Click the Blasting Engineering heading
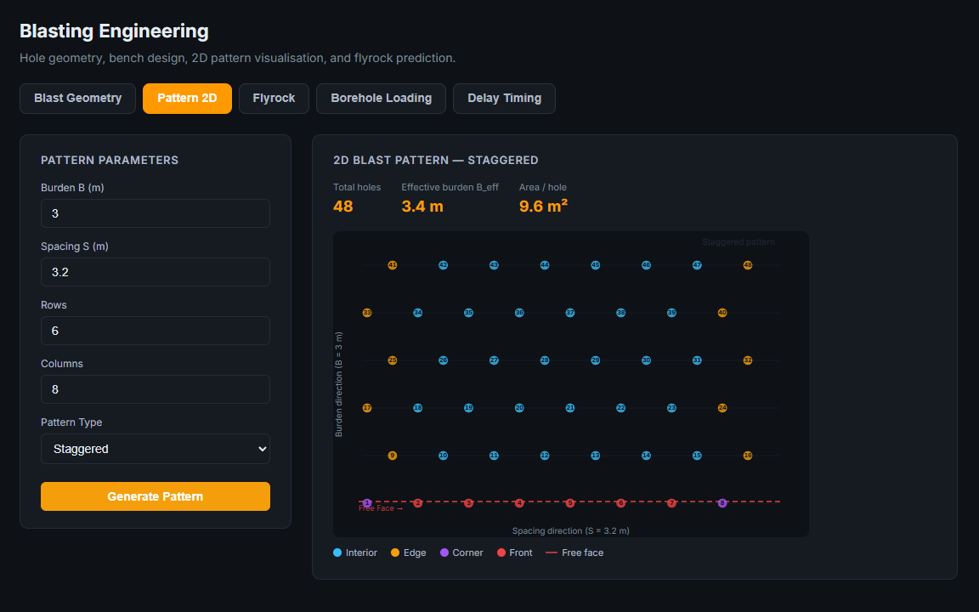This screenshot has width=979, height=612. point(114,31)
